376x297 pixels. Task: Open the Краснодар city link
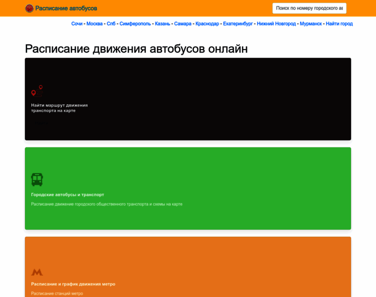click(207, 24)
